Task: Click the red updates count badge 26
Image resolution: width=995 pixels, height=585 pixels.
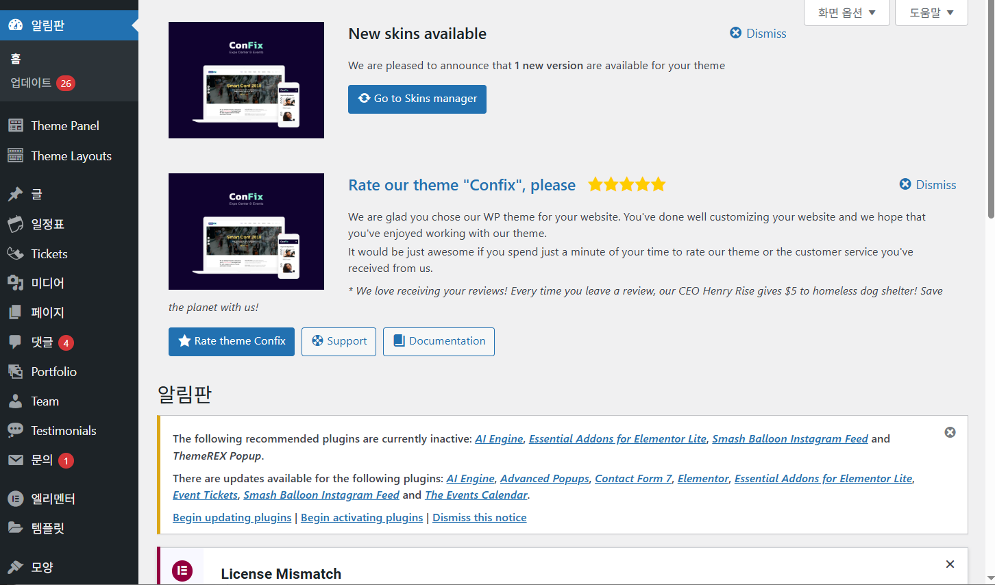Action: click(x=66, y=84)
